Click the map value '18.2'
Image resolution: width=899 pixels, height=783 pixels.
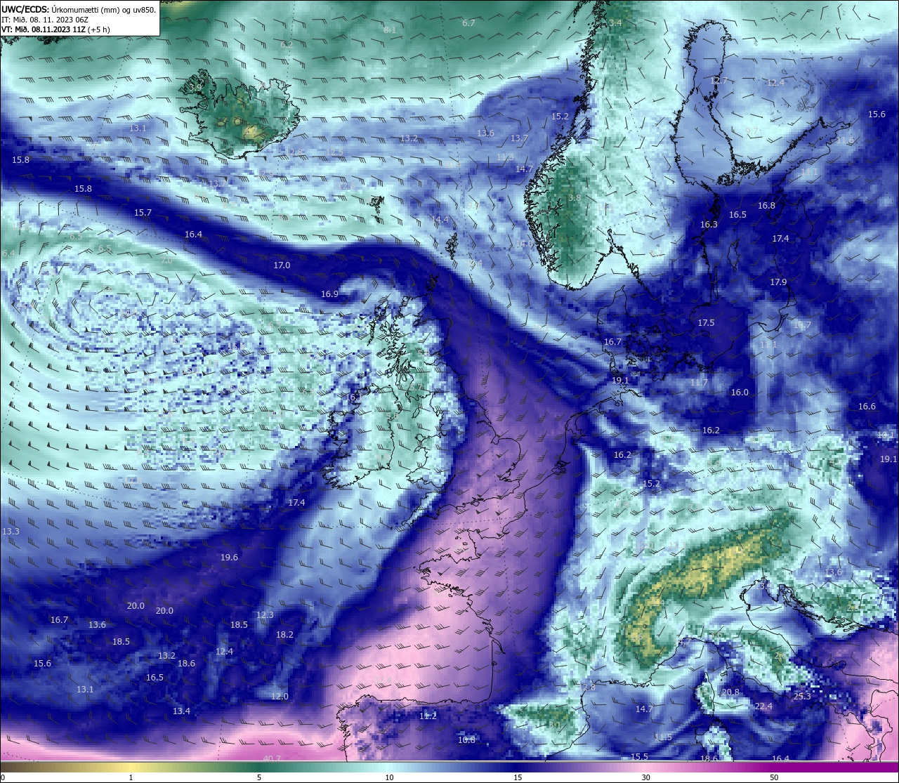(284, 635)
